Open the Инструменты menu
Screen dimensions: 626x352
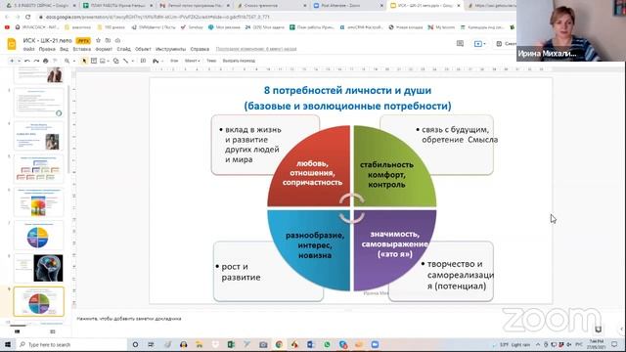coord(170,49)
